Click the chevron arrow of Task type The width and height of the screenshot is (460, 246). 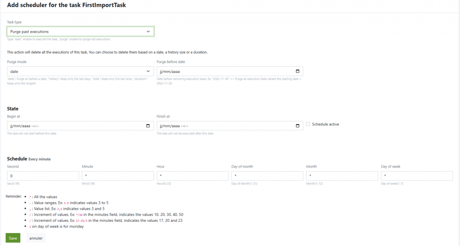[148, 31]
